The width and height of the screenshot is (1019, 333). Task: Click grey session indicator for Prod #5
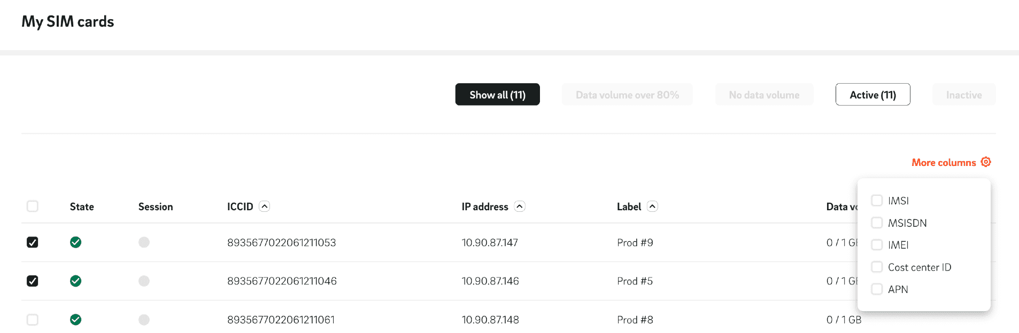[x=144, y=281]
